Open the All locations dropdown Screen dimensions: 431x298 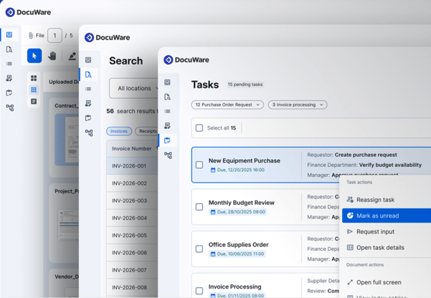coord(134,88)
